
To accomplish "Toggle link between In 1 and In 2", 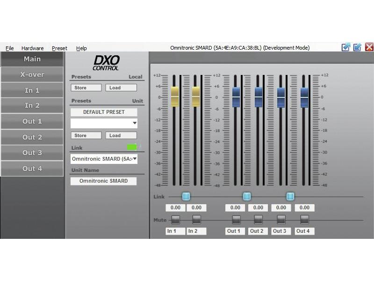I will (x=186, y=196).
